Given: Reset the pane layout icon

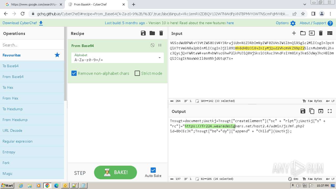Looking at the screenshot, I should (x=330, y=33).
